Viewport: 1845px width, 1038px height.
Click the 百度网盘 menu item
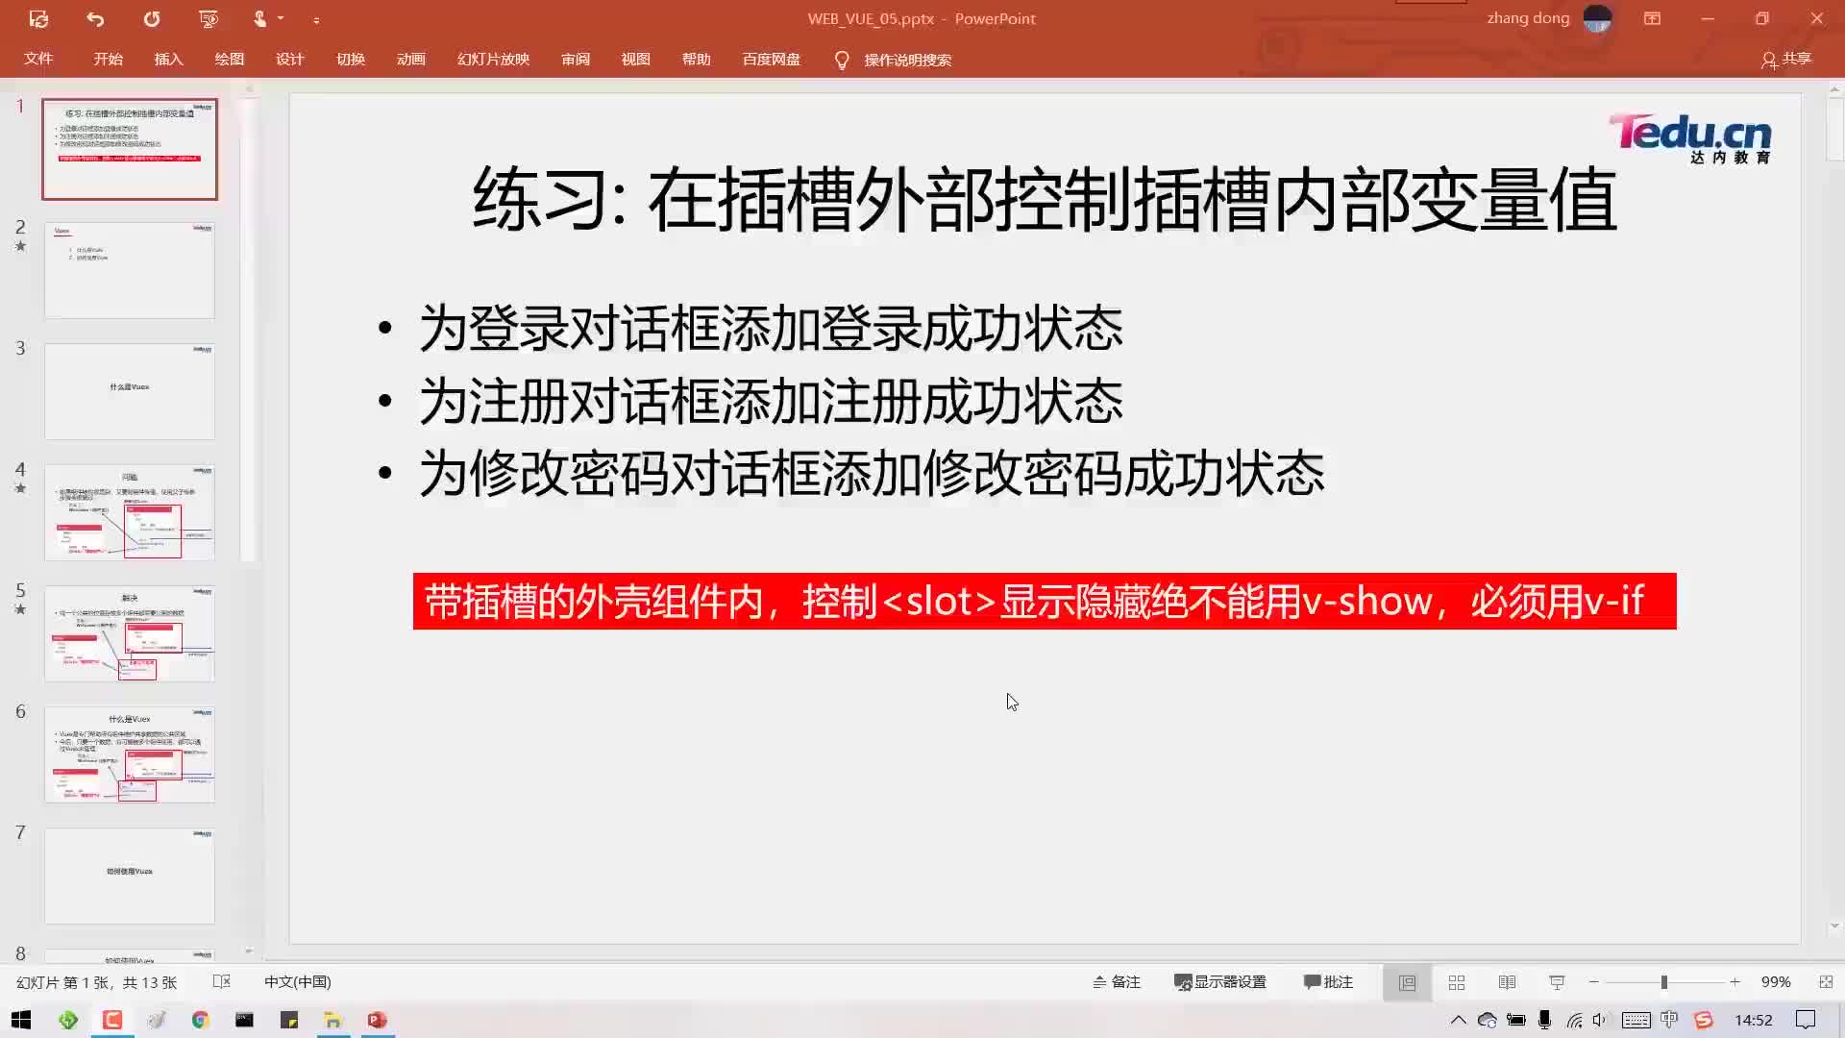pyautogui.click(x=771, y=60)
